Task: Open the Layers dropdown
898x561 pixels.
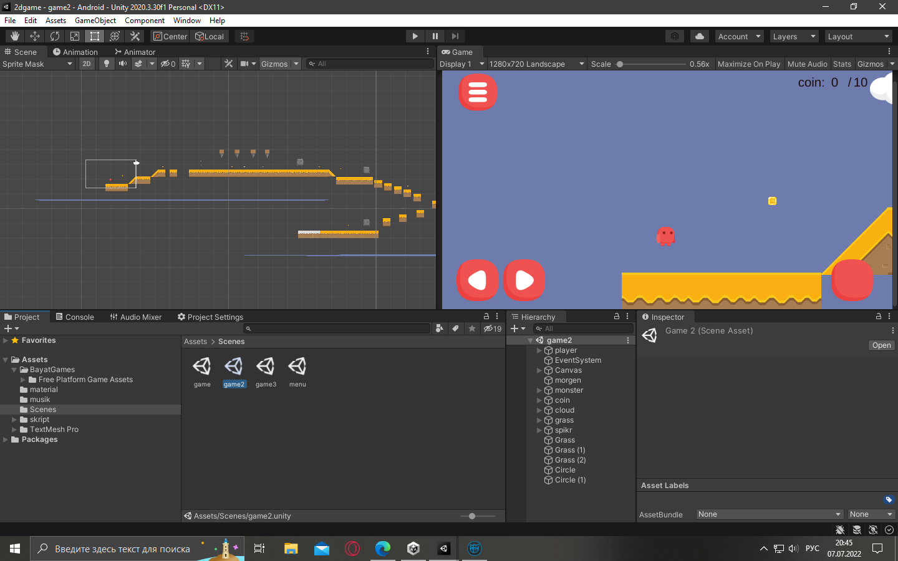Action: point(794,36)
